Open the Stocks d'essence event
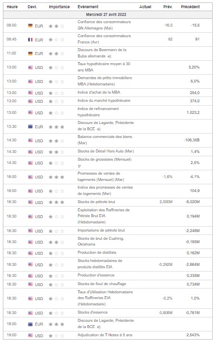 pyautogui.click(x=93, y=313)
